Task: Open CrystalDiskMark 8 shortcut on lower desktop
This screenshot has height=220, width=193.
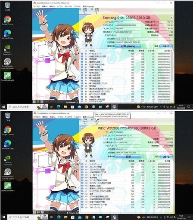Action: 8,187
